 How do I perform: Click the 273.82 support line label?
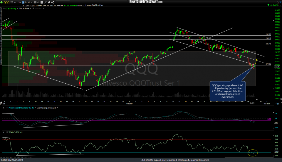(268, 64)
